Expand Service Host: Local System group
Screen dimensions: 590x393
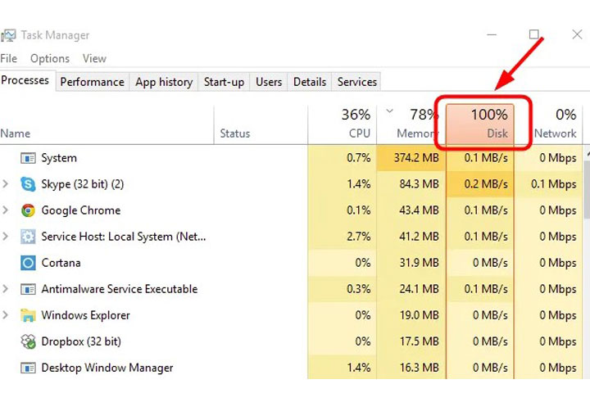(5, 237)
